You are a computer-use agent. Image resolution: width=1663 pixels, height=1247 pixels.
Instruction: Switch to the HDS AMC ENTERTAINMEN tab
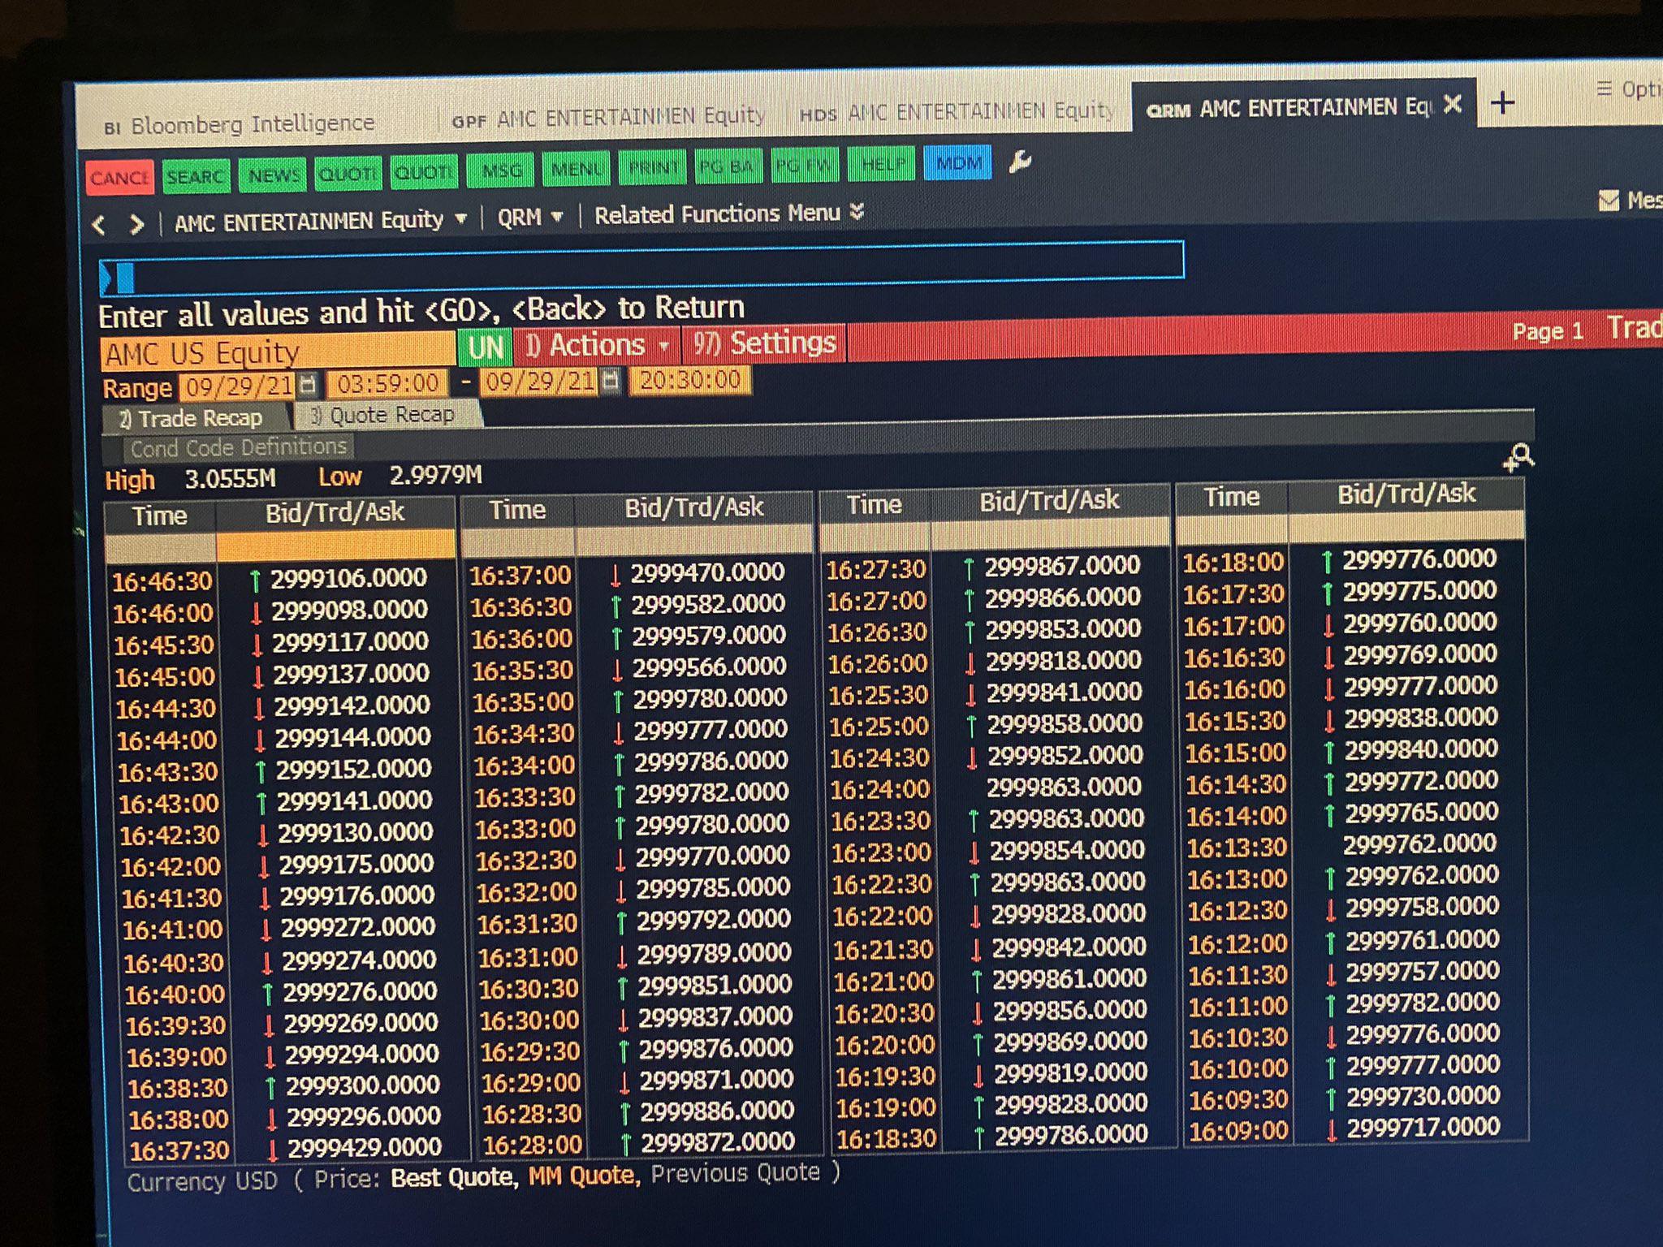coord(956,112)
